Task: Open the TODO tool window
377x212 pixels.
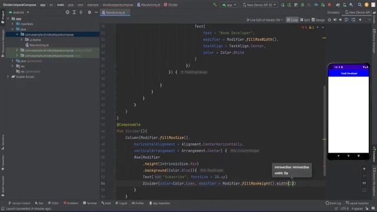Action: pos(53,203)
